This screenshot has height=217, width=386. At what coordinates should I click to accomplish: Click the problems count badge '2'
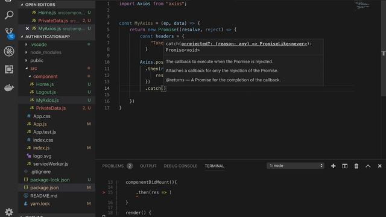pos(130,166)
